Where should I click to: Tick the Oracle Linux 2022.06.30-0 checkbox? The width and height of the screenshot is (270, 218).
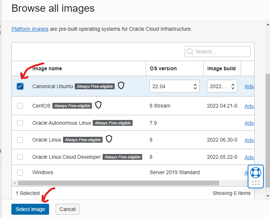tap(20, 140)
